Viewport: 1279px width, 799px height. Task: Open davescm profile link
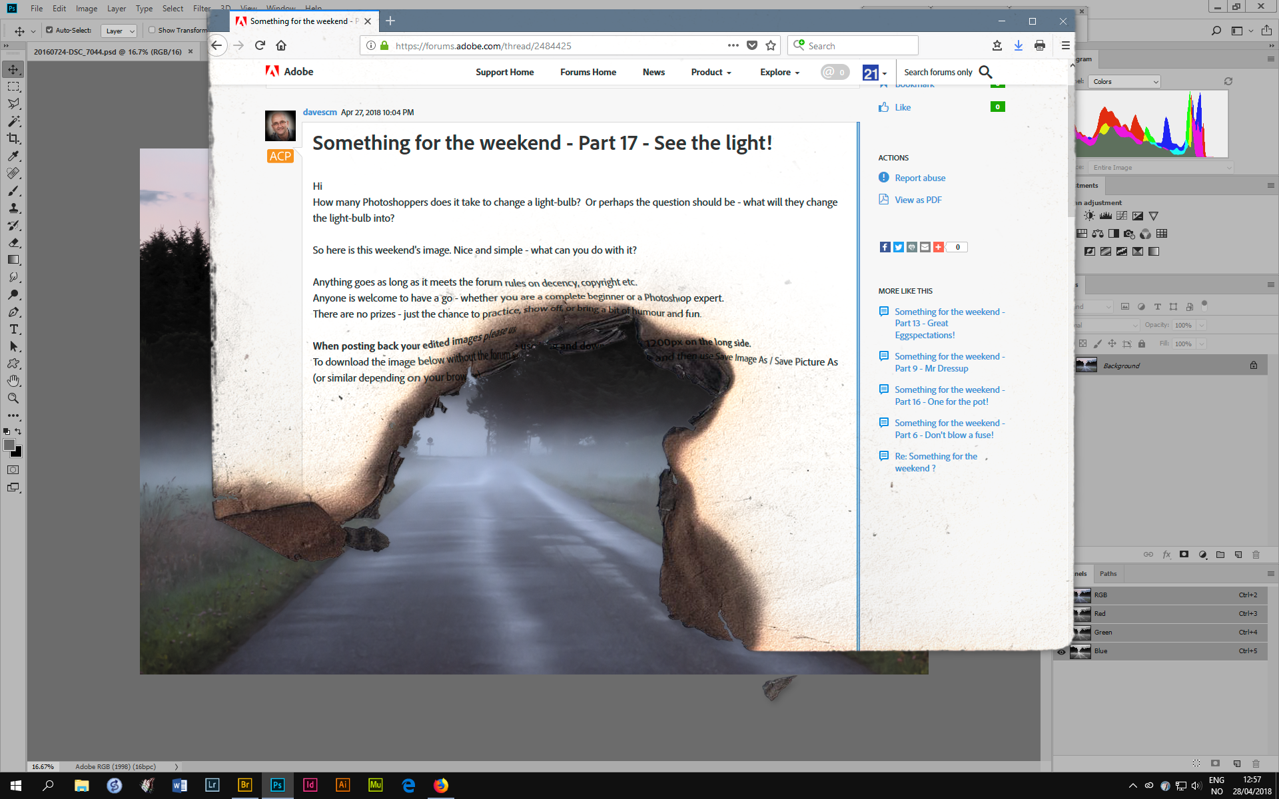(320, 112)
